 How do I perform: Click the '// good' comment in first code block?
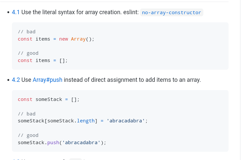pyautogui.click(x=28, y=53)
